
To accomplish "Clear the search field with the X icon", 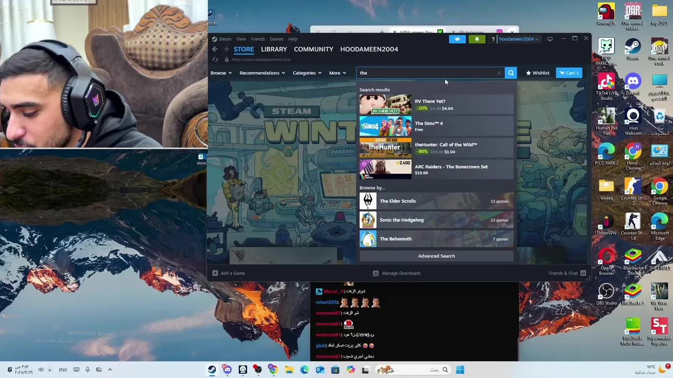I will pos(499,73).
